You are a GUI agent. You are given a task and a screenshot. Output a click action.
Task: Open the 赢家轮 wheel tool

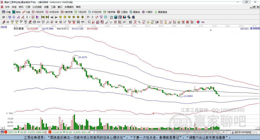[x=135, y=12]
